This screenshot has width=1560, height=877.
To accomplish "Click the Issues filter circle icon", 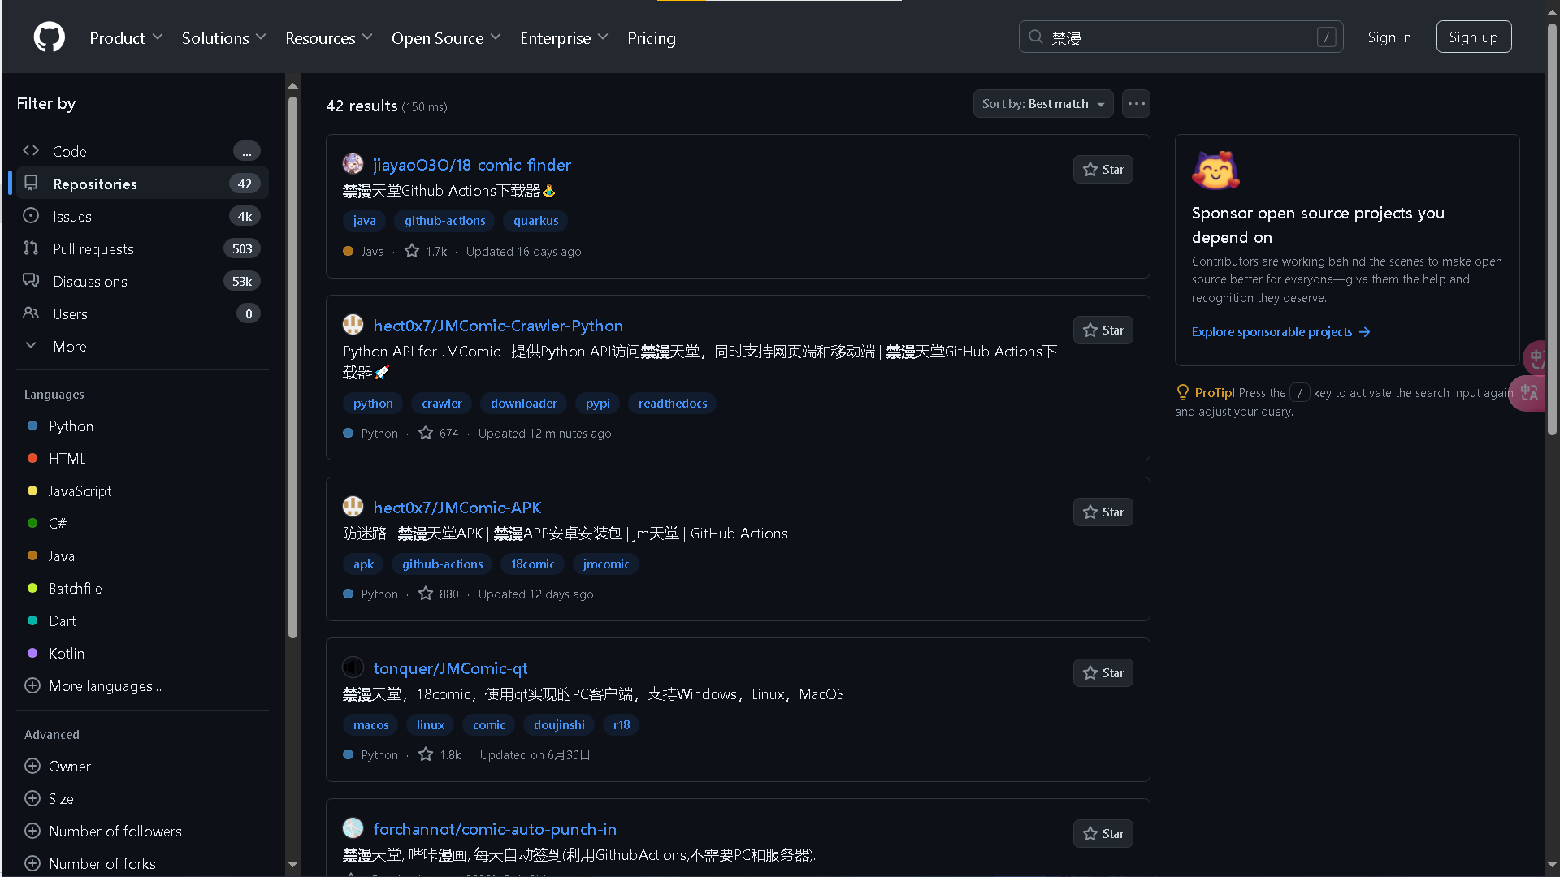I will (31, 216).
